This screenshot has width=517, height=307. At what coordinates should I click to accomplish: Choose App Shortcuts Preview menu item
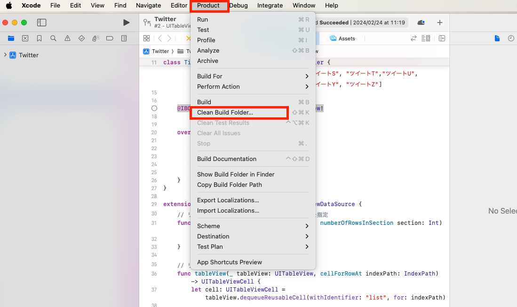(x=253, y=262)
